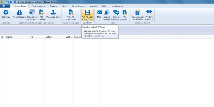
Task: Open the Backup tab
Action: pyautogui.click(x=53, y=6)
